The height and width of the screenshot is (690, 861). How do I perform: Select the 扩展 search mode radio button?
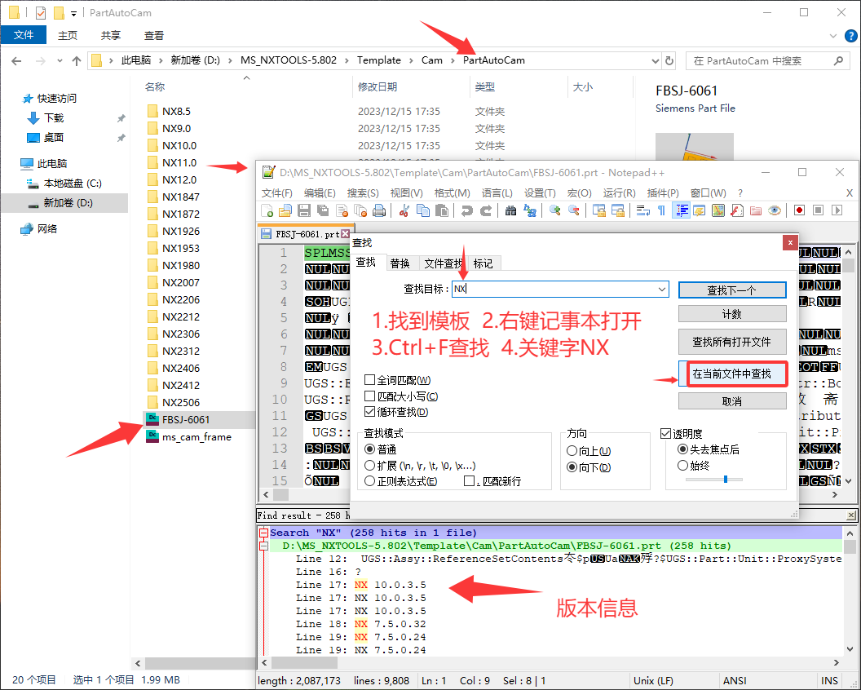tap(369, 466)
